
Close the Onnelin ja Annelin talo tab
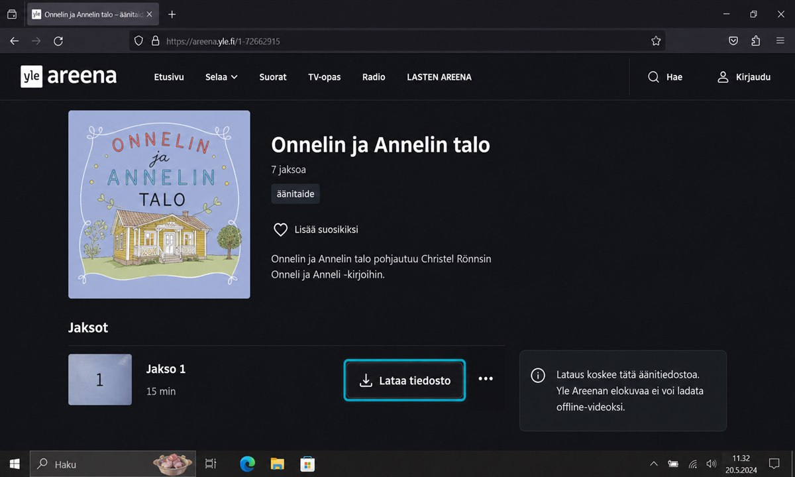[x=148, y=14]
